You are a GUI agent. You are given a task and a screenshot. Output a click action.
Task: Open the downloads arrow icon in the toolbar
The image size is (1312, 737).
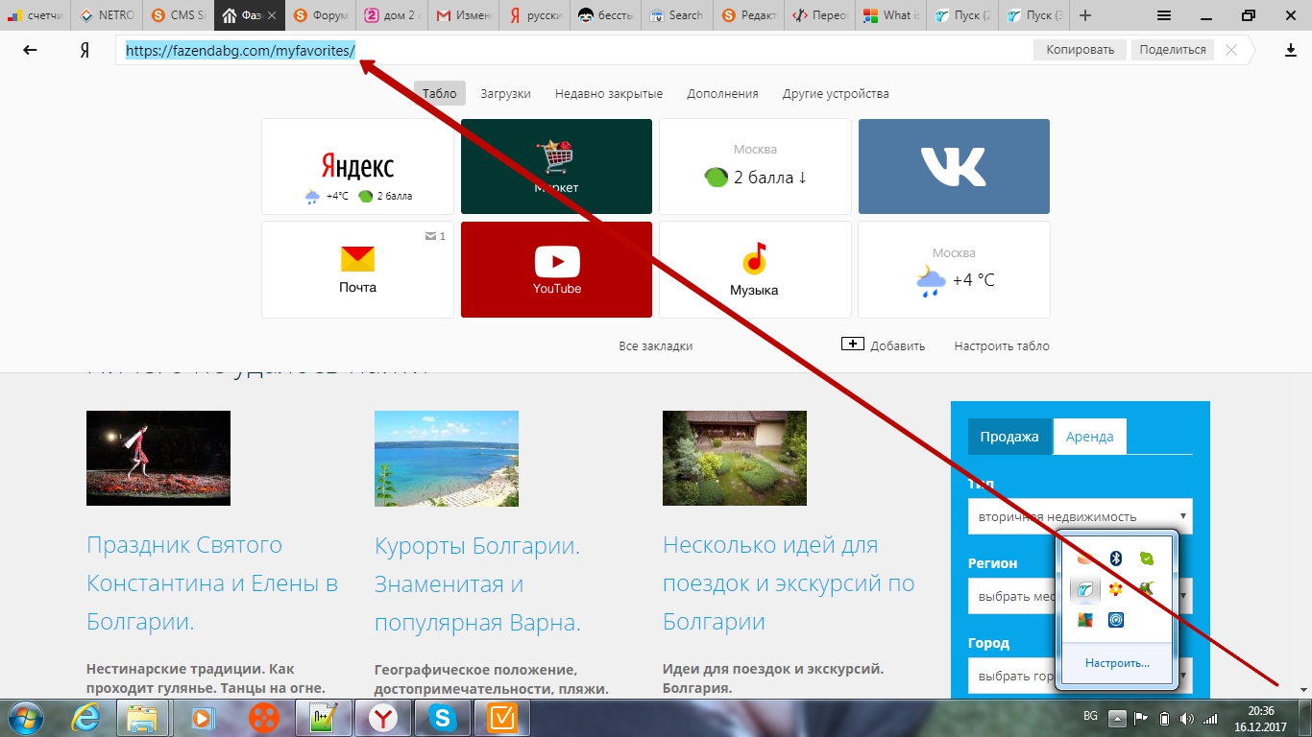point(1291,50)
